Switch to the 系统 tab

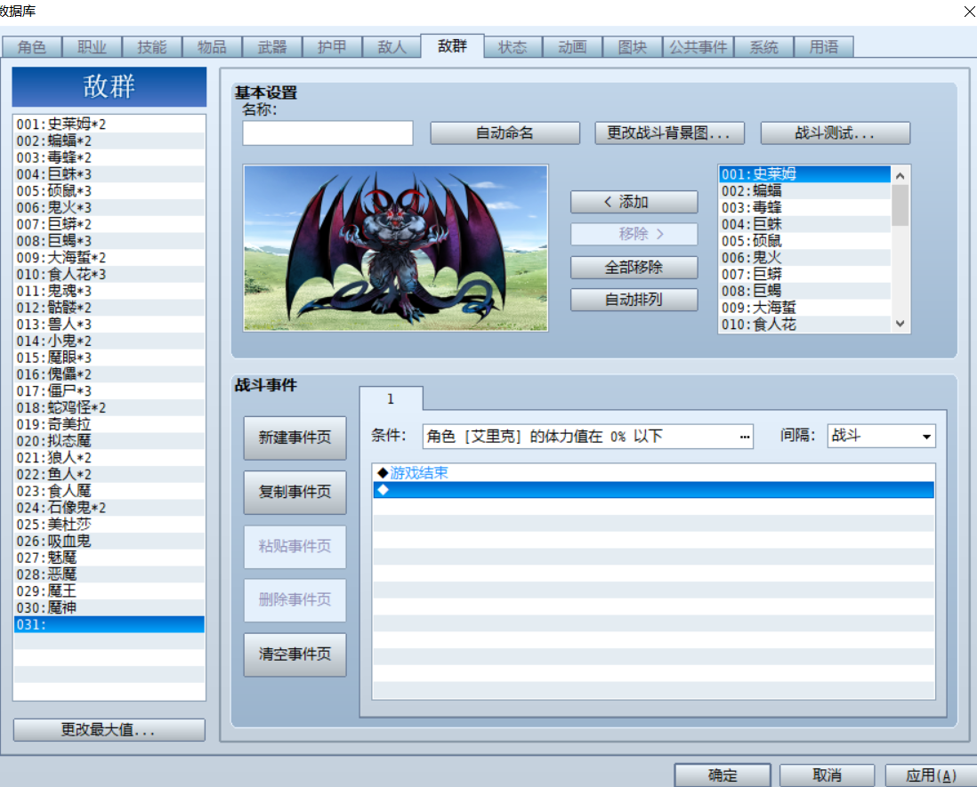tap(764, 47)
